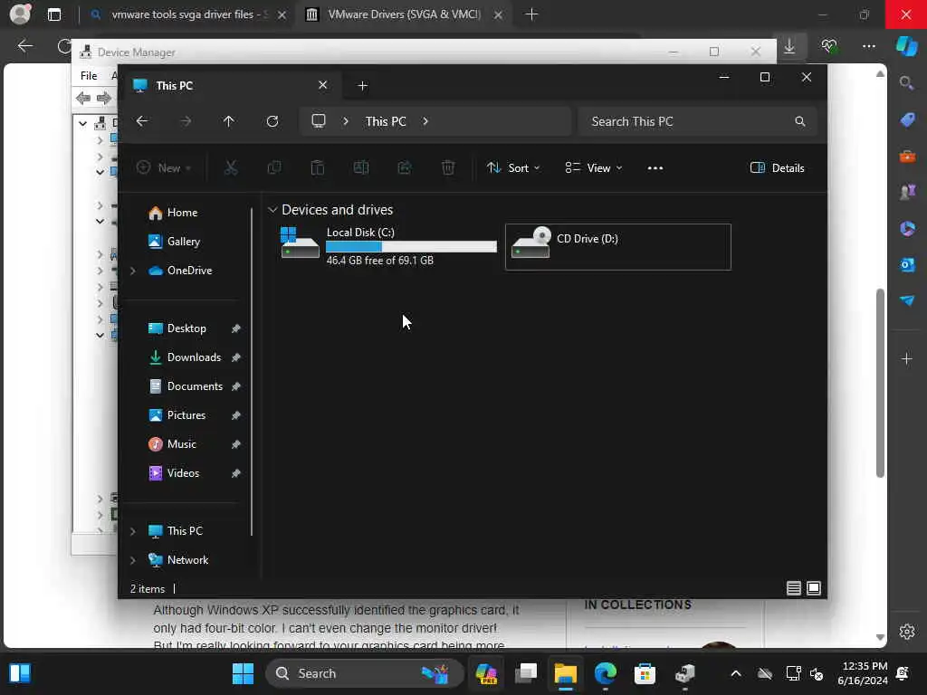This screenshot has width=927, height=695.
Task: Open Documents quick access folder
Action: pos(195,386)
